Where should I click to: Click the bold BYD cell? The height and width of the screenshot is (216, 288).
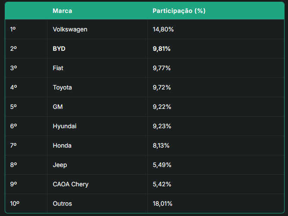(59, 49)
